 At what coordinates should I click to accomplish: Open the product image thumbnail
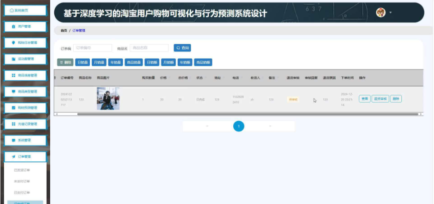click(x=108, y=98)
